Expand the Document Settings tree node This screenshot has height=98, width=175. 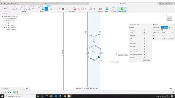coord(4,19)
